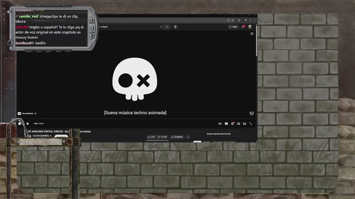
Task: Click Mostrar reproducción del chat
Action: [x=219, y=134]
